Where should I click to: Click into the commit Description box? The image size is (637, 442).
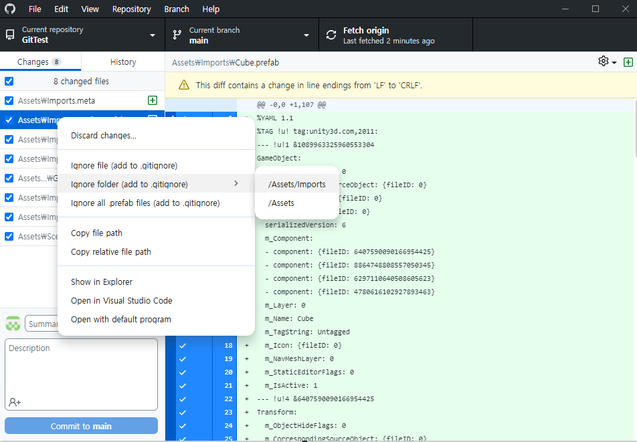point(81,374)
